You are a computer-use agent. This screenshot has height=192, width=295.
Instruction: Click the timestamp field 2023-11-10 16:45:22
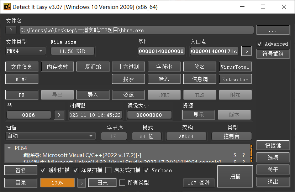click(x=95, y=115)
